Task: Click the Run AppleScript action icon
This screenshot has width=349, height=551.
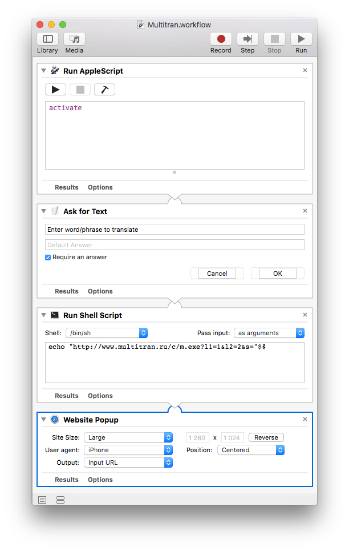Action: coord(55,70)
